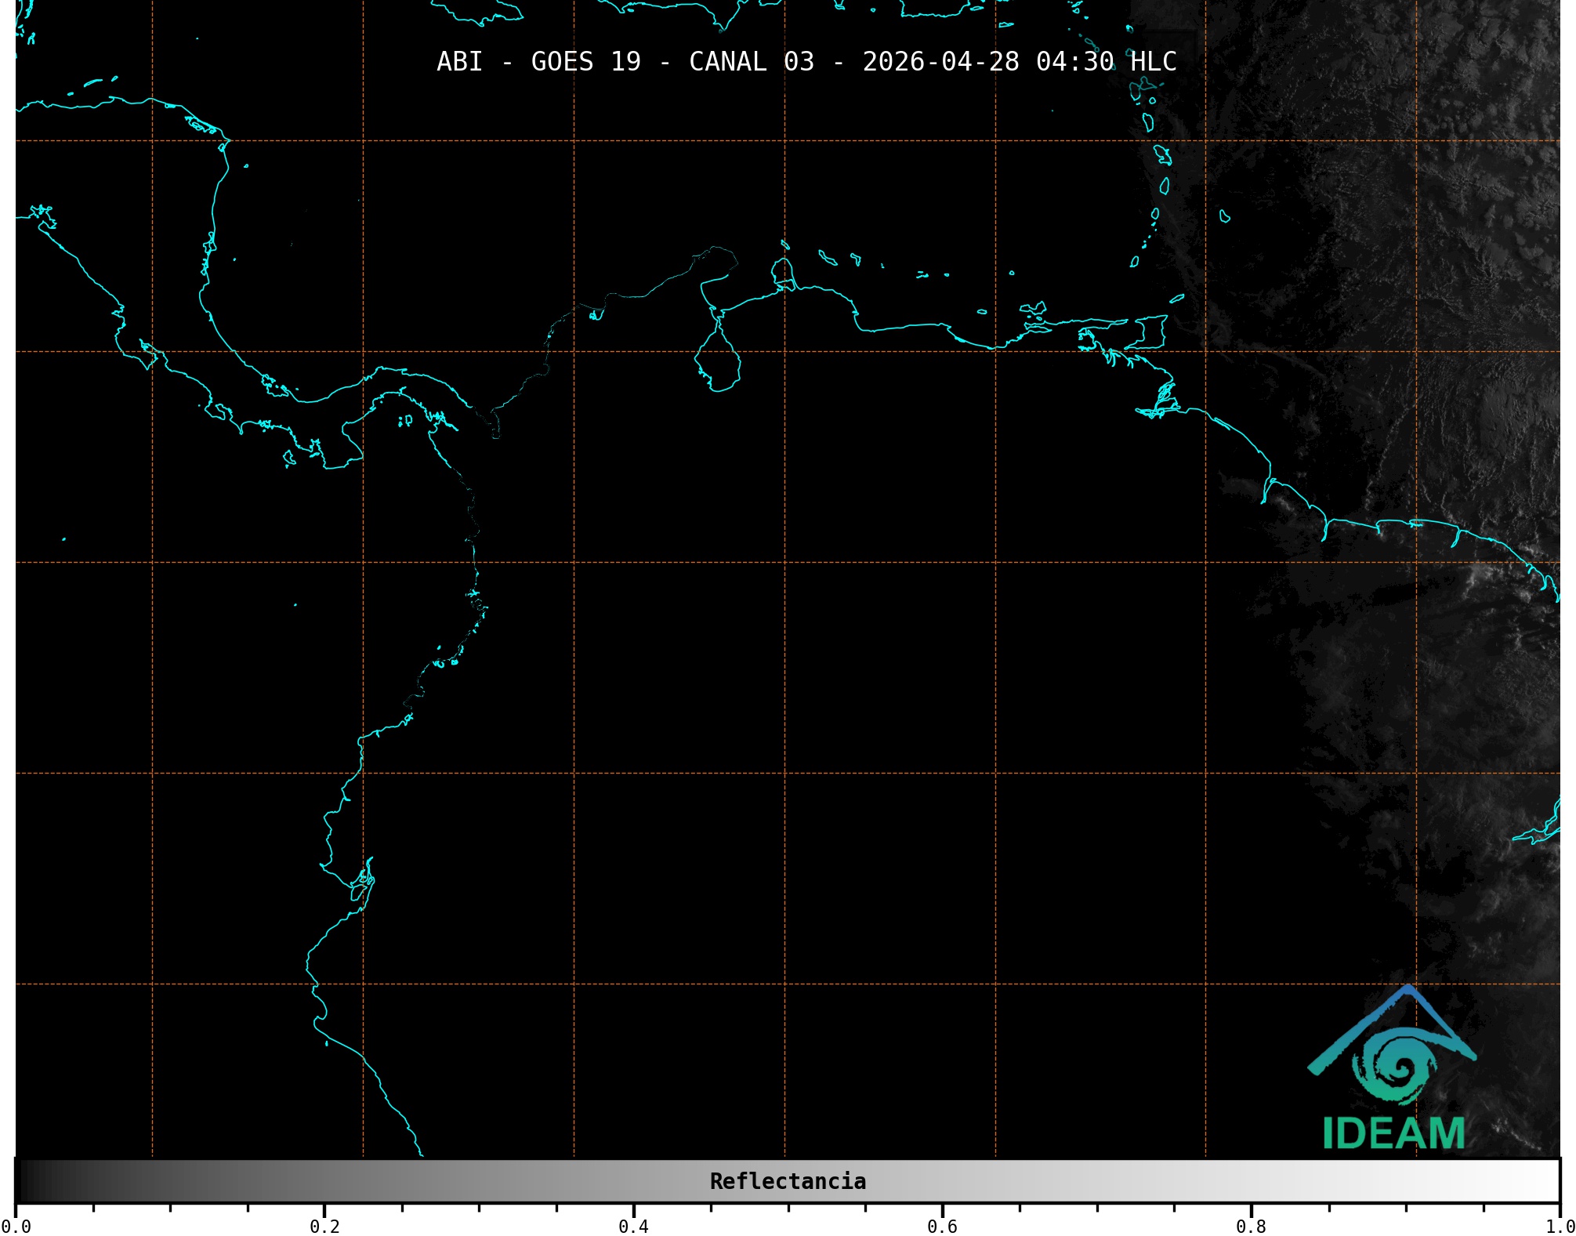The width and height of the screenshot is (1576, 1236).
Task: Click the '04:30' time in the title
Action: point(1074,62)
